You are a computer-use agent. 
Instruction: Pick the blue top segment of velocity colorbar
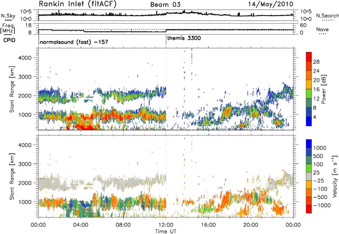click(309, 144)
